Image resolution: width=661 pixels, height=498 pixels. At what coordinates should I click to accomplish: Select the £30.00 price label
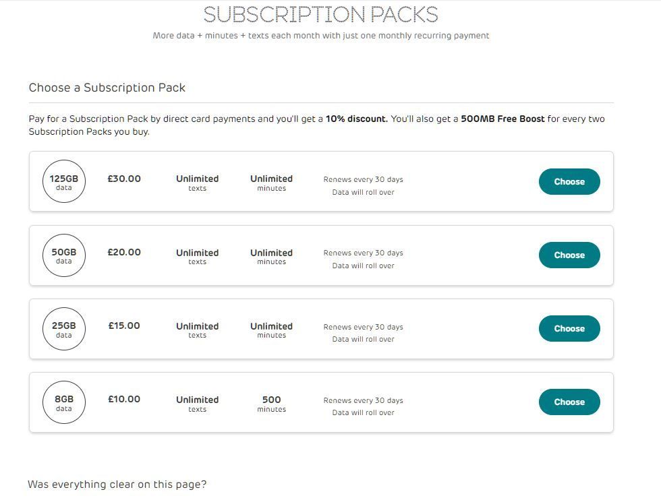point(124,179)
